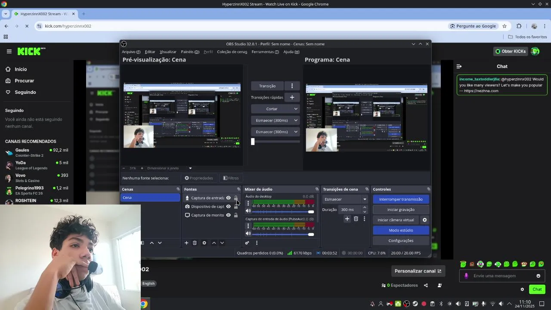This screenshot has width=551, height=310.
Task: Open advanced audio properties gears in the mixer
Action: 247,243
